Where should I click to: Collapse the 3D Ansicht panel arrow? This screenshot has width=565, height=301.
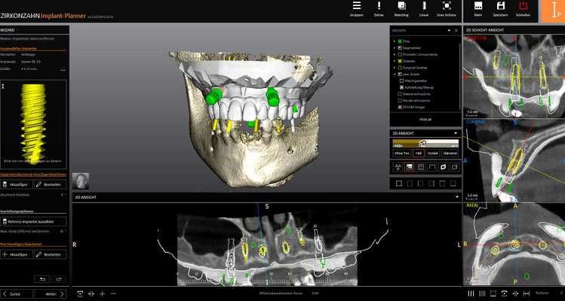point(456,133)
